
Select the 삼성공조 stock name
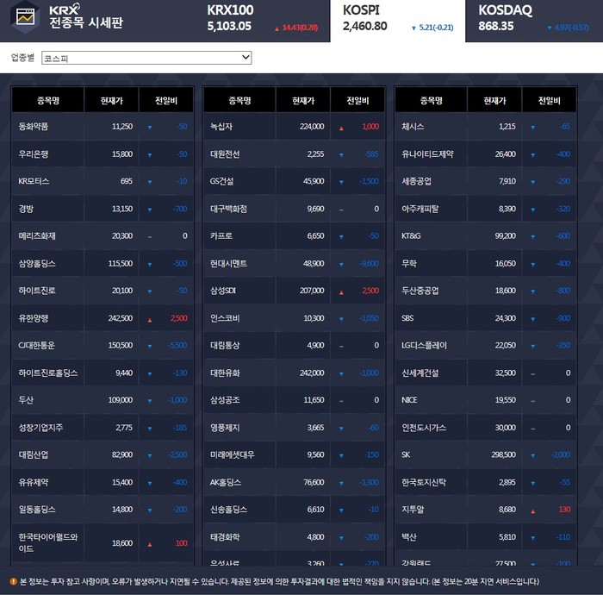[x=225, y=400]
